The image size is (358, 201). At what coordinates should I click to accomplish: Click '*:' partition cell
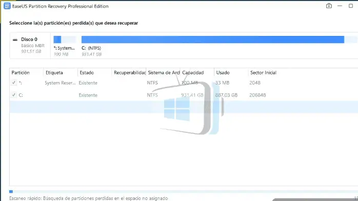coord(21,83)
